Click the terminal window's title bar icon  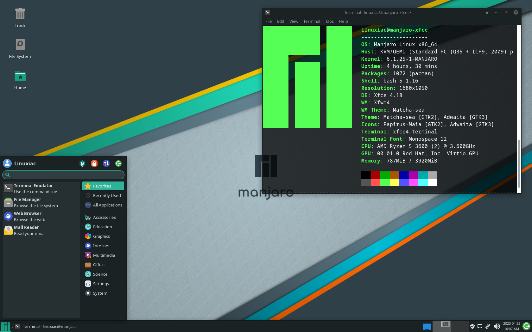[x=268, y=12]
